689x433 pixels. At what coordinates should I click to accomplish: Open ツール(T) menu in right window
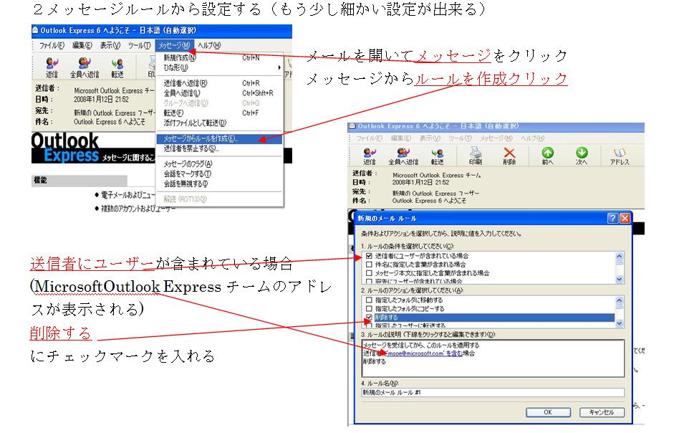tap(460, 138)
